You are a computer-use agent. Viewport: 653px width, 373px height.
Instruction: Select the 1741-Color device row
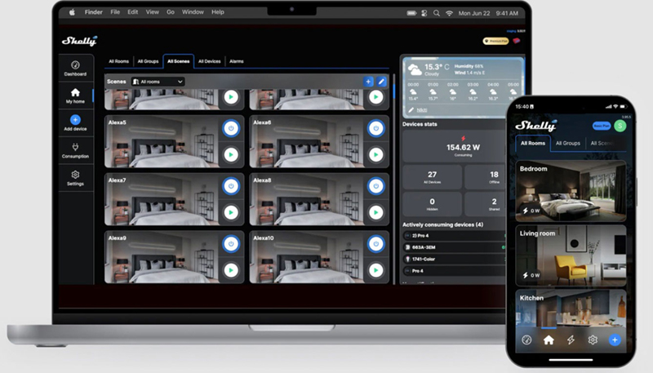[x=454, y=259]
